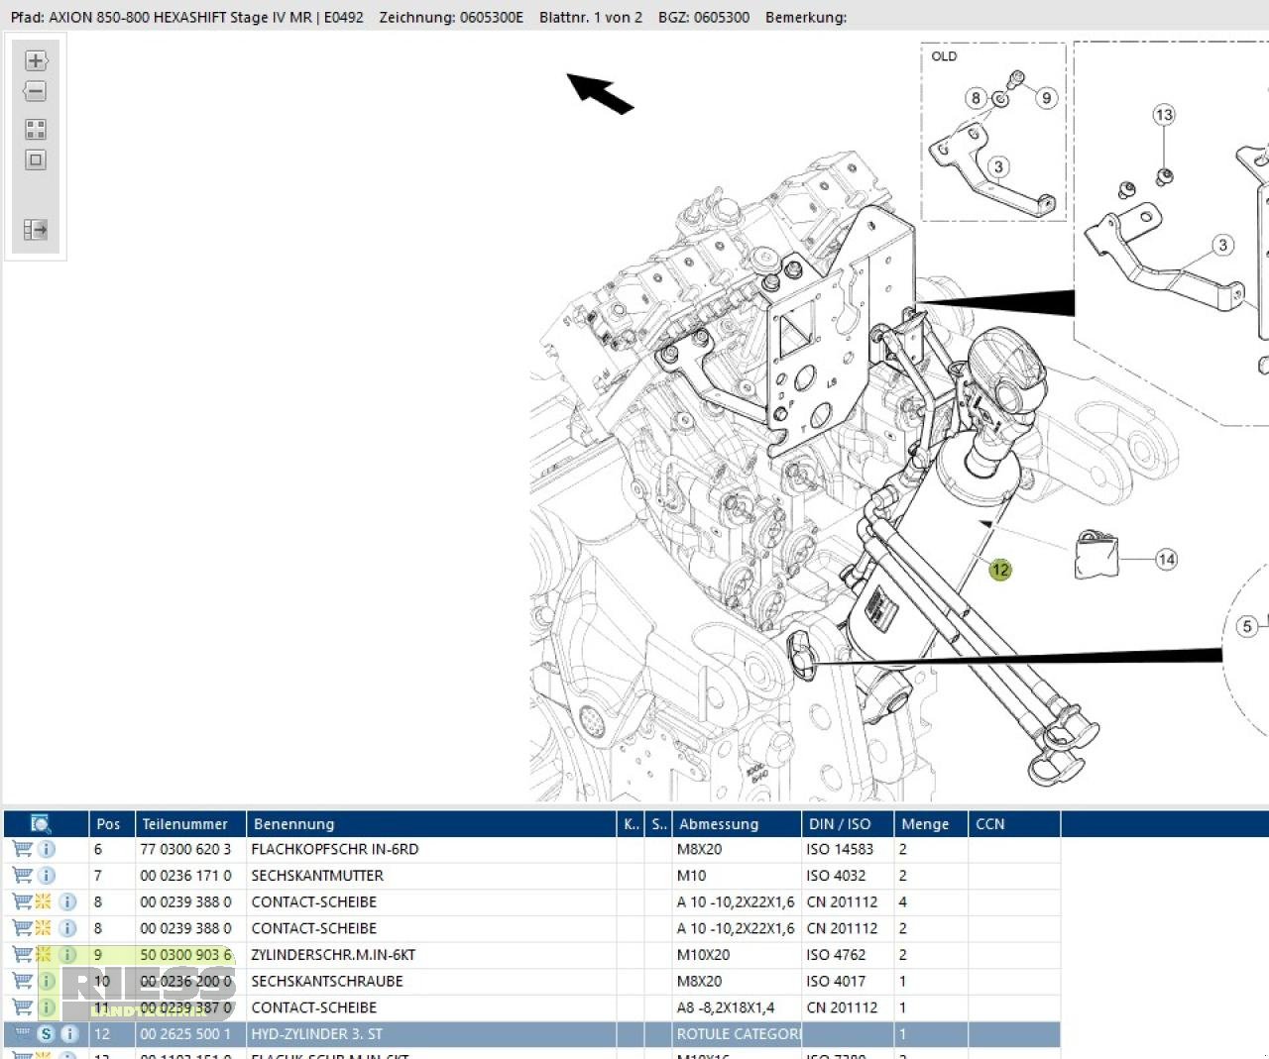This screenshot has height=1059, width=1269.
Task: Click the DIN / ISO column header
Action: (840, 823)
